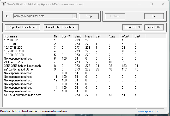Select the 213.249.122.17 host row
The image size is (170, 116).
coord(14,62)
